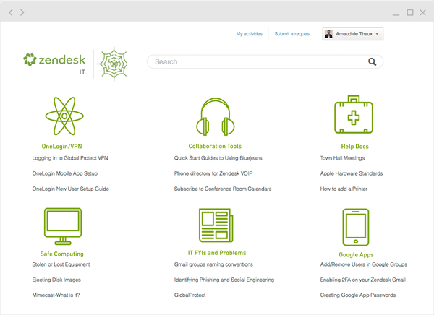Screen dimensions: 434x315
Task: Open Mimecast-What is it? article
Action: [x=56, y=295]
